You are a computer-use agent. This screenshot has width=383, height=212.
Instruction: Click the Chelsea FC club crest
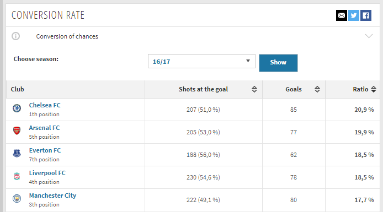click(17, 108)
